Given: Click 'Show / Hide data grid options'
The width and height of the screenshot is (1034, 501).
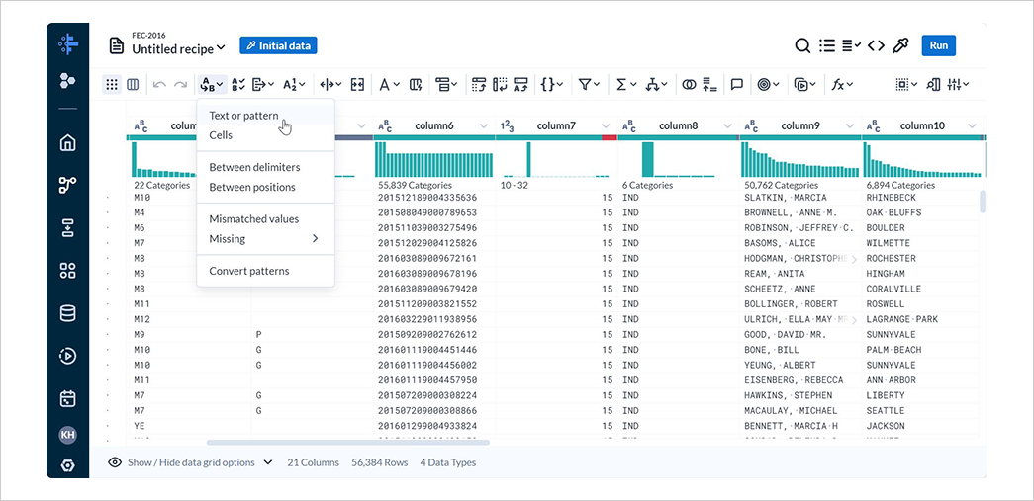Looking at the screenshot, I should pyautogui.click(x=191, y=462).
